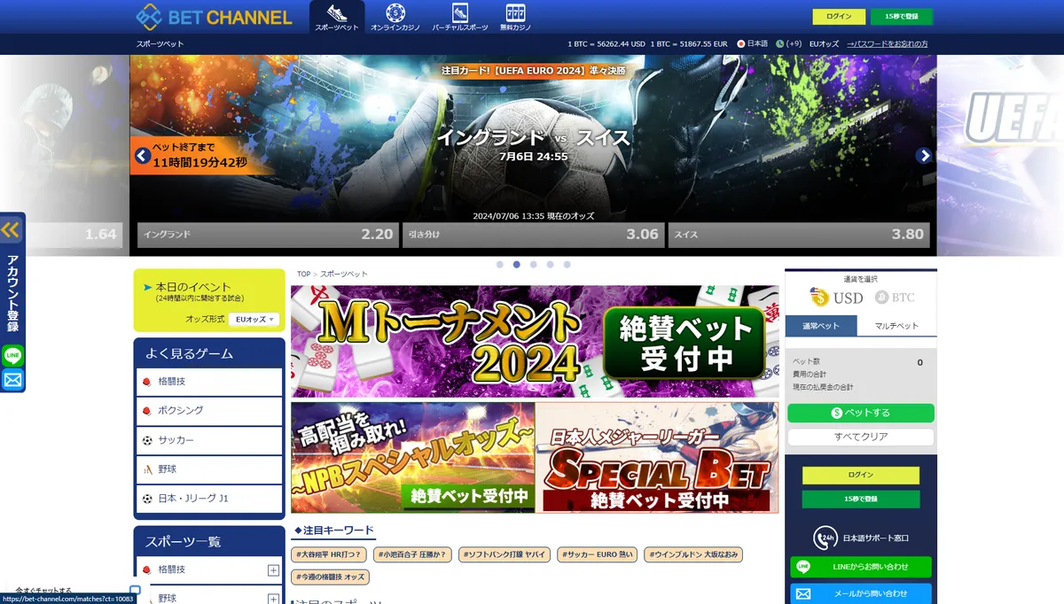1064x604 pixels.
Task: Open the LINE icon on side panel
Action: pyautogui.click(x=12, y=356)
